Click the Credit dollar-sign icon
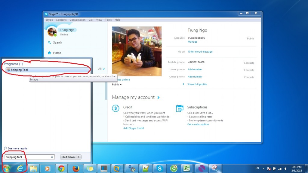This screenshot has height=173, width=308. point(115,108)
